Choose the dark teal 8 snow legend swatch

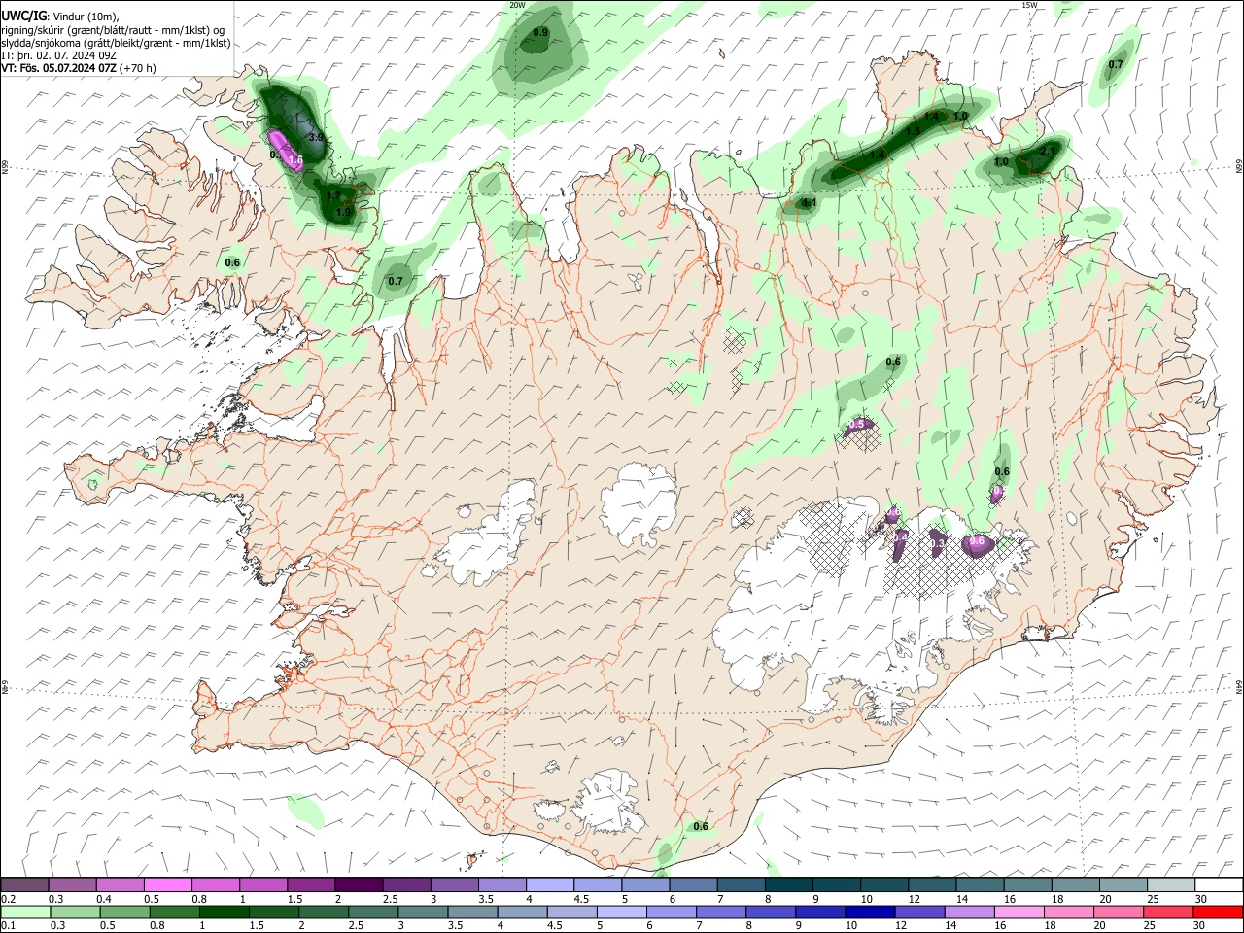click(788, 884)
